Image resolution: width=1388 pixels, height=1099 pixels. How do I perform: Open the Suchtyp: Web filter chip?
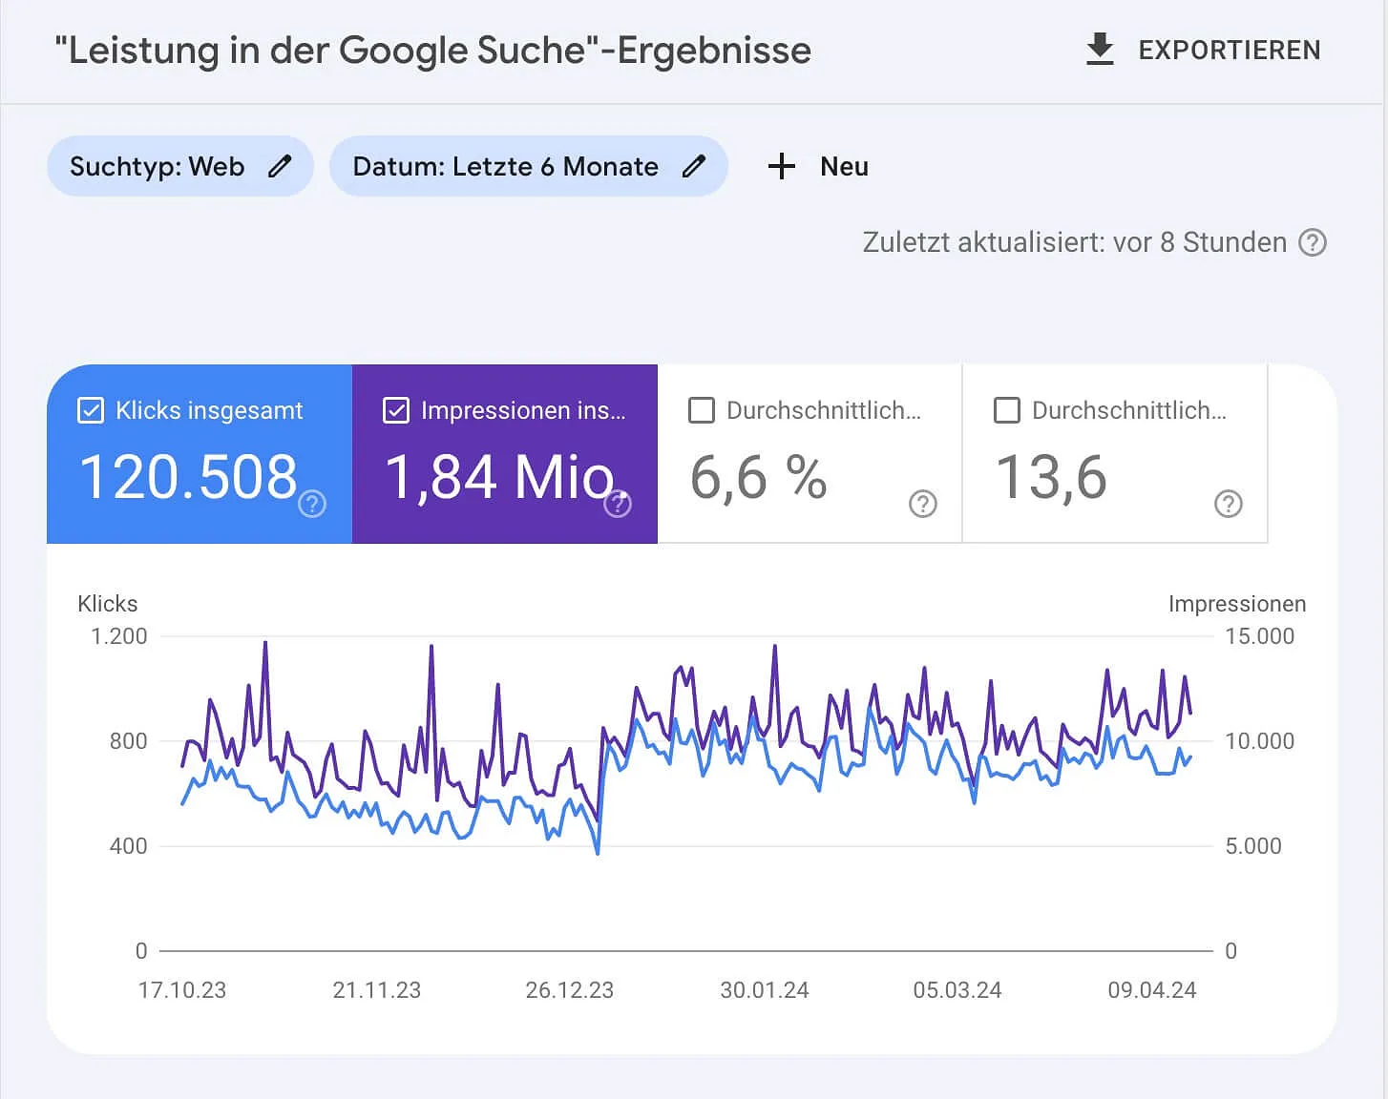coord(158,167)
